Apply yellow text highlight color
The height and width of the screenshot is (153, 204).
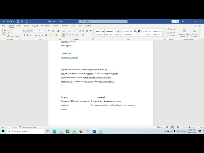pyautogui.click(x=51, y=35)
